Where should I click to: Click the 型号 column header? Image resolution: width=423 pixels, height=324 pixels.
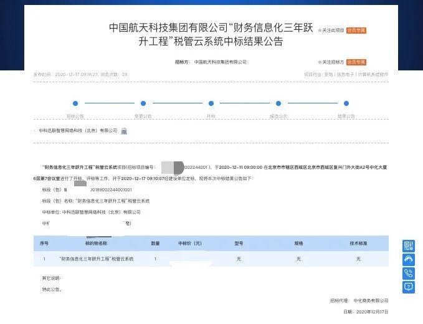click(x=239, y=244)
